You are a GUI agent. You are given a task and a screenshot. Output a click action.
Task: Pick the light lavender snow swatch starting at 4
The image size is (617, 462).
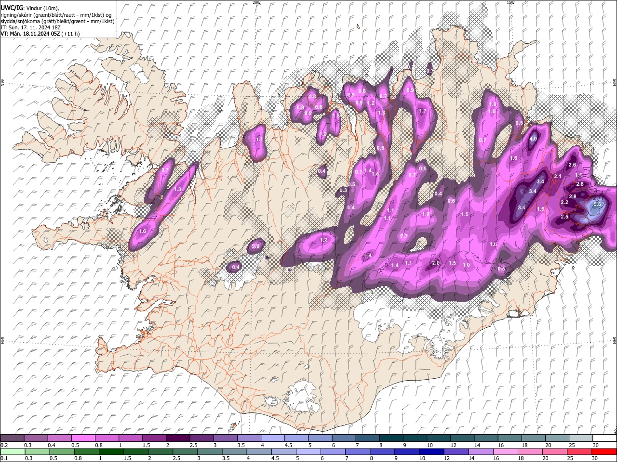pyautogui.click(x=273, y=438)
